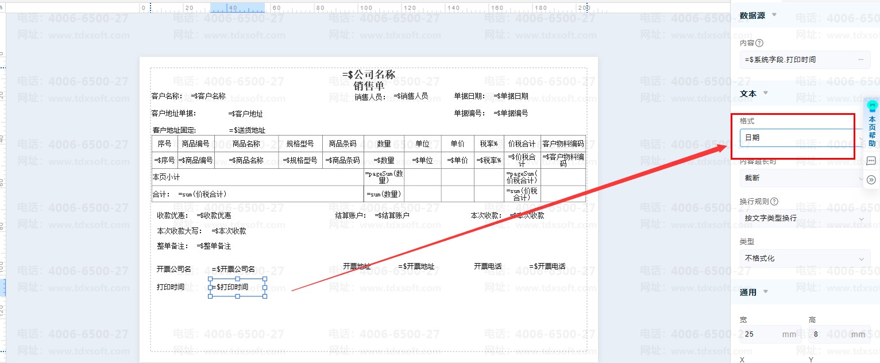Open the ellipsis button in the 内容 field
The image size is (880, 363).
(x=860, y=60)
